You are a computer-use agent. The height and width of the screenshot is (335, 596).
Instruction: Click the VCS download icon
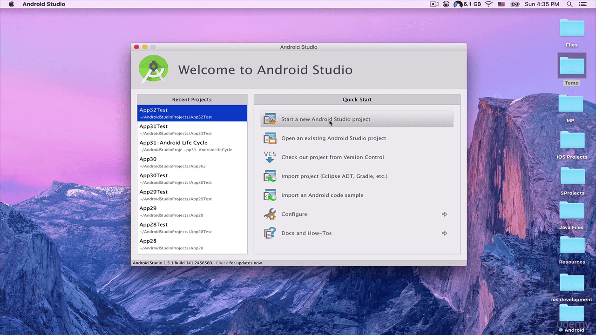coord(270,157)
